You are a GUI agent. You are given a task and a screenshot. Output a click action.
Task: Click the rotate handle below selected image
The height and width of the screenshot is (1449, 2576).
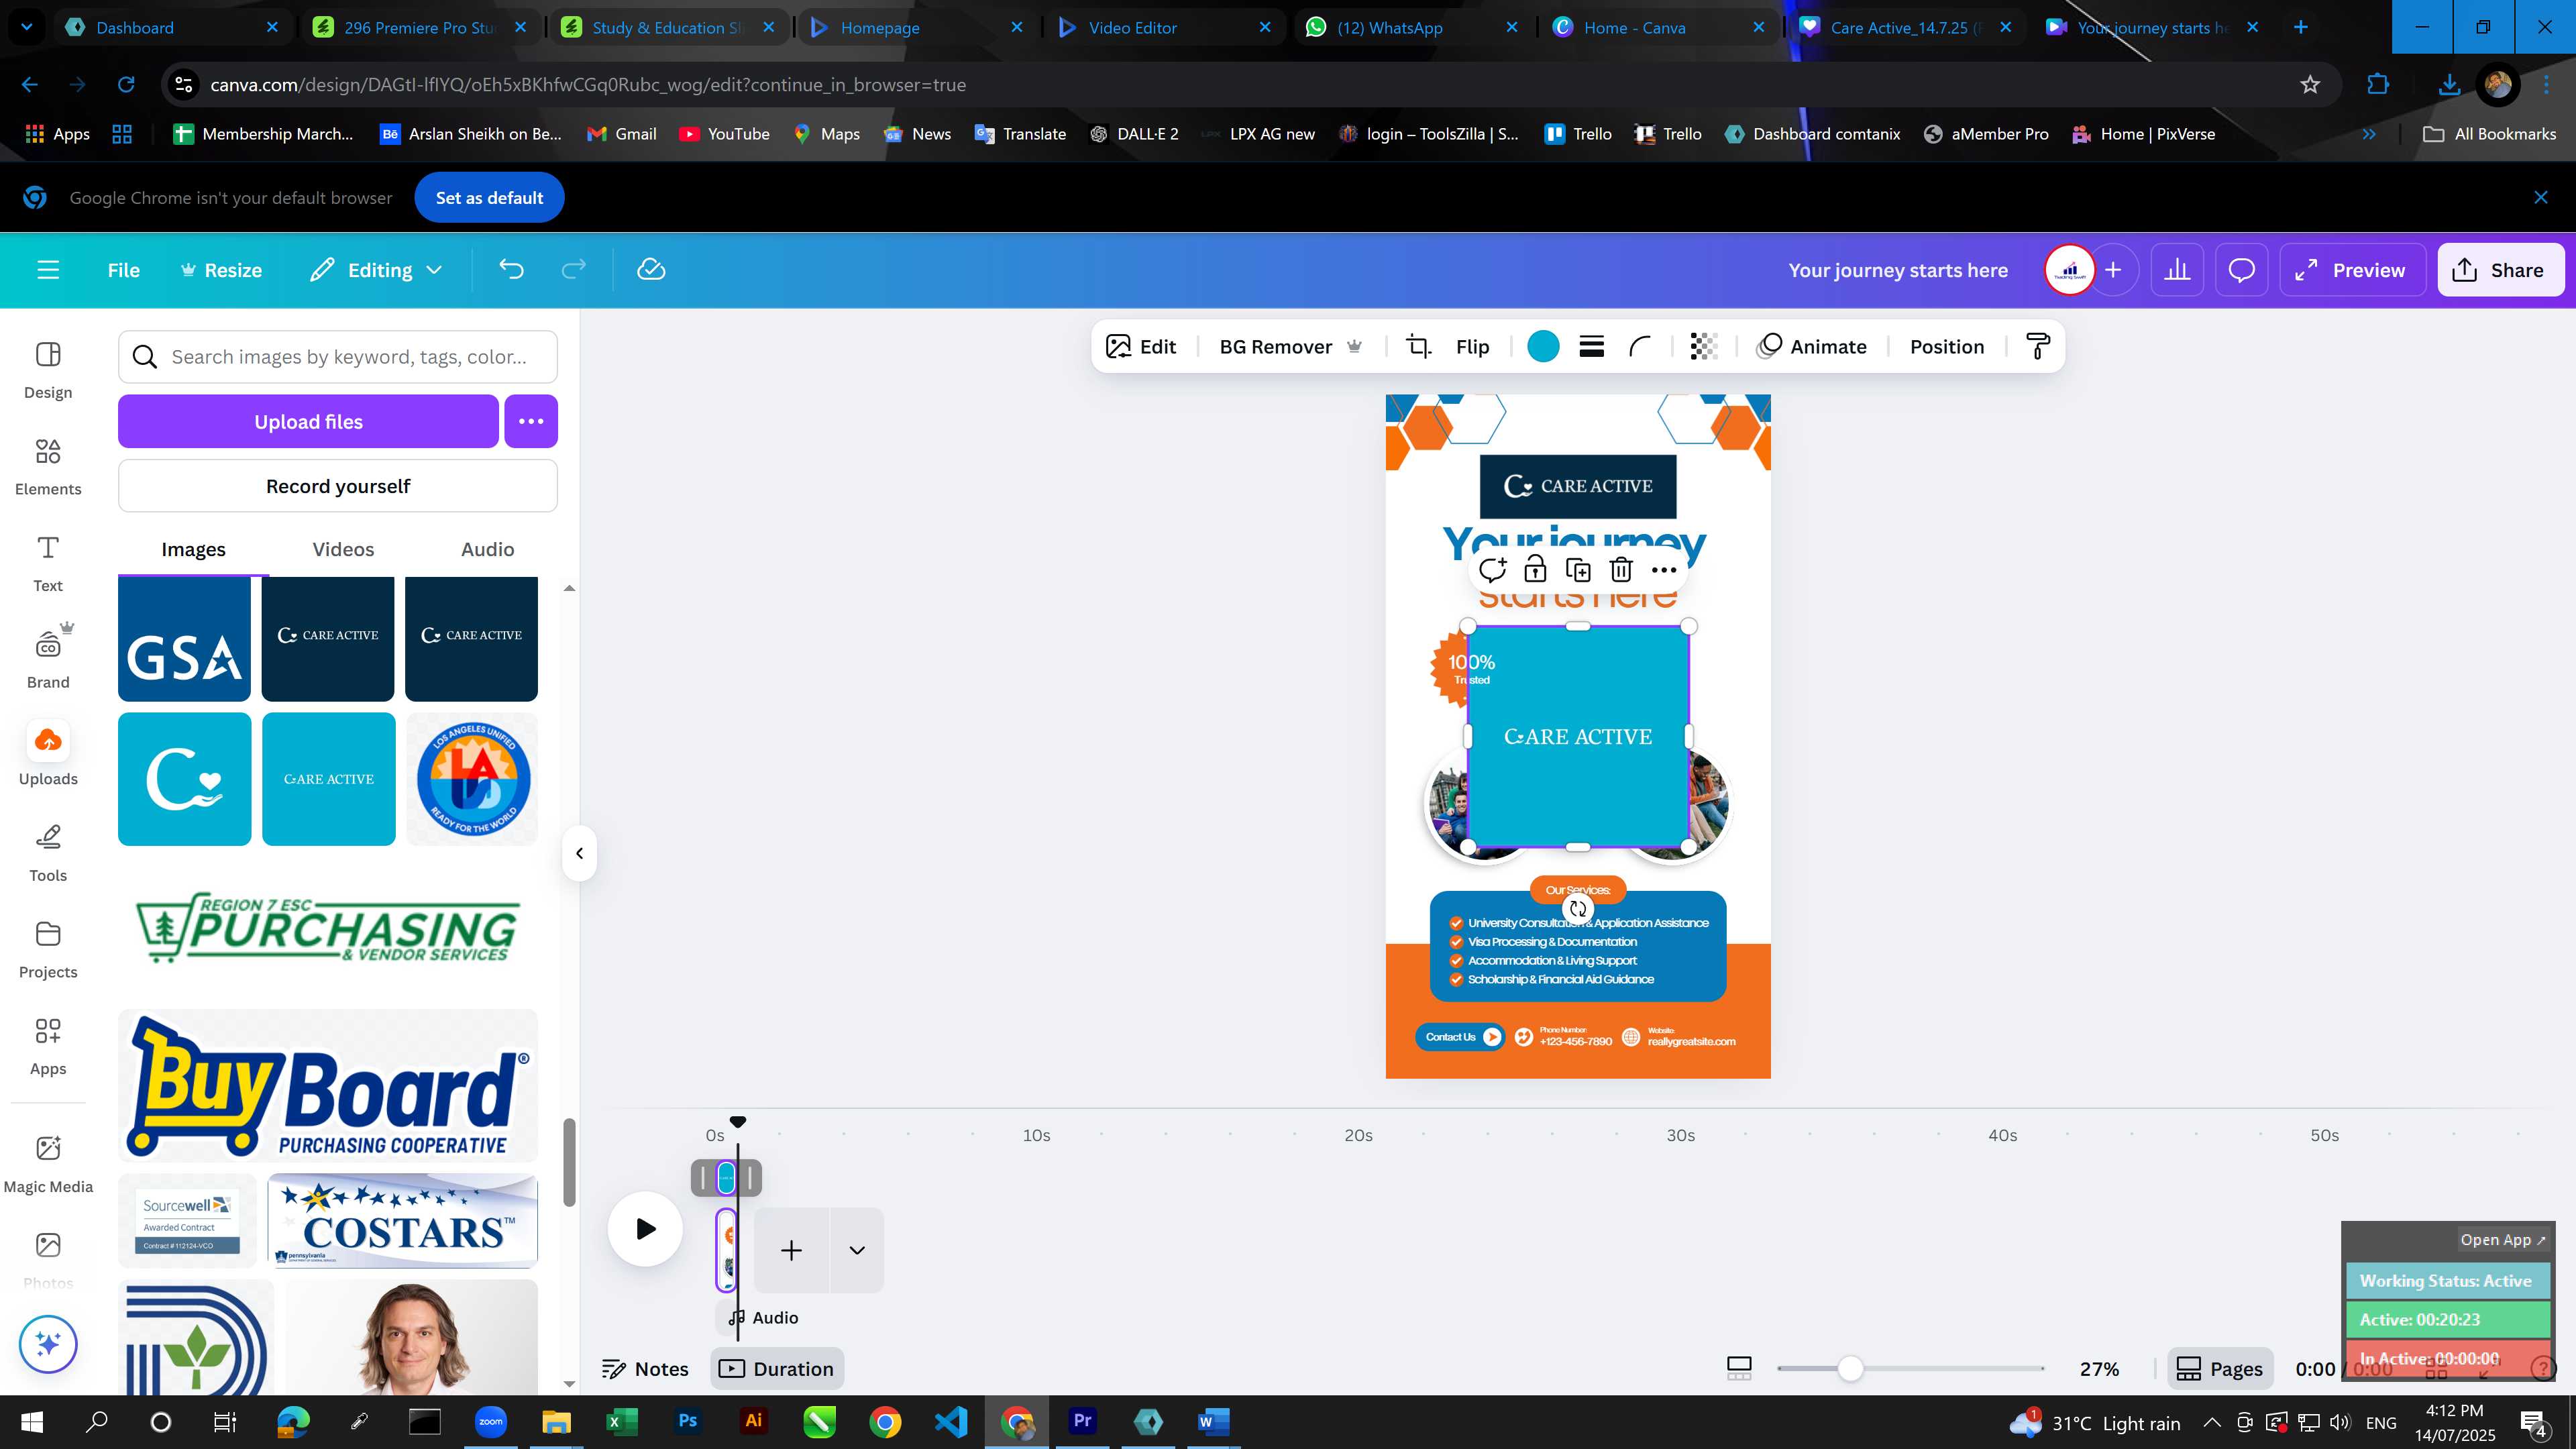[1578, 909]
